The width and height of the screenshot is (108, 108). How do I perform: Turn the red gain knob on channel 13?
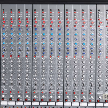coord(4,22)
